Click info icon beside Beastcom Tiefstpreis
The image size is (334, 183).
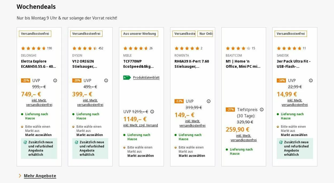[262, 110]
